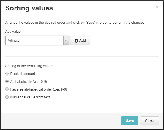Click the empty gray footer area beside Save
Viewport: 164px width, 130px height.
point(61,121)
